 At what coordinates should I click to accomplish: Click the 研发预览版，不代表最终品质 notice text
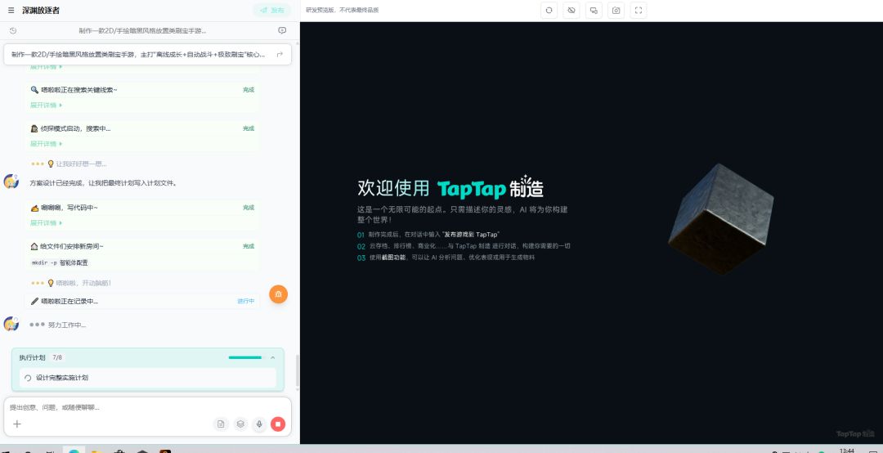point(343,10)
